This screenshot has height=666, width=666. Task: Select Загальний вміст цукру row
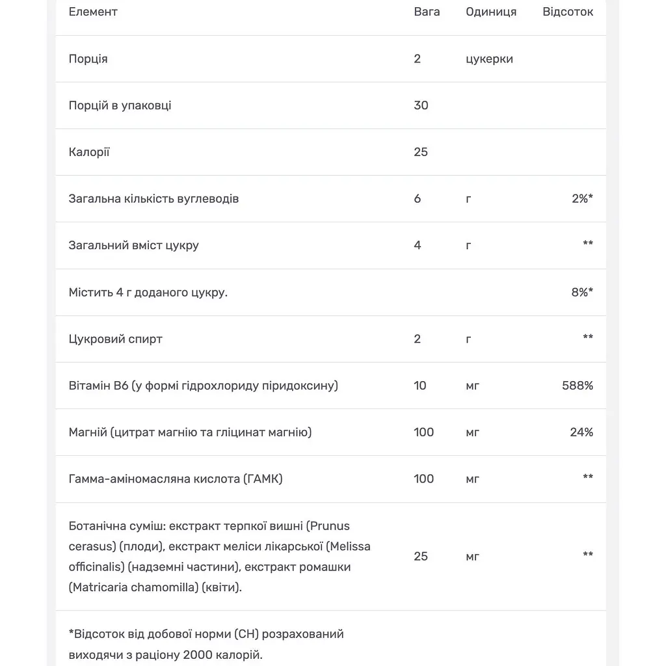330,245
